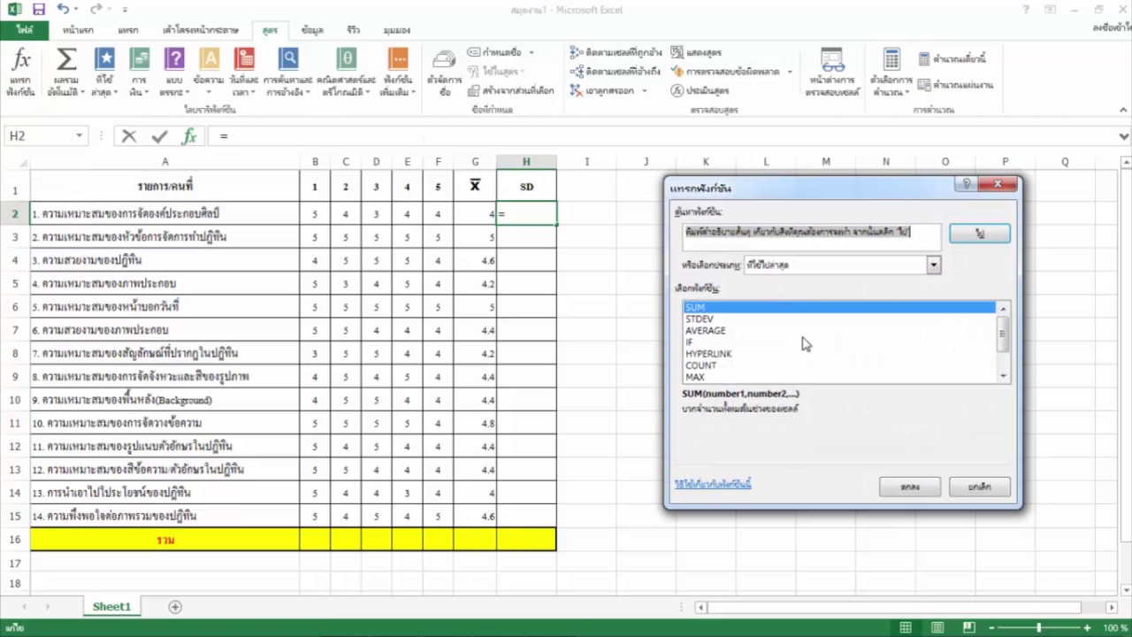
Task: Open the Logical functions library icon
Action: 174,73
